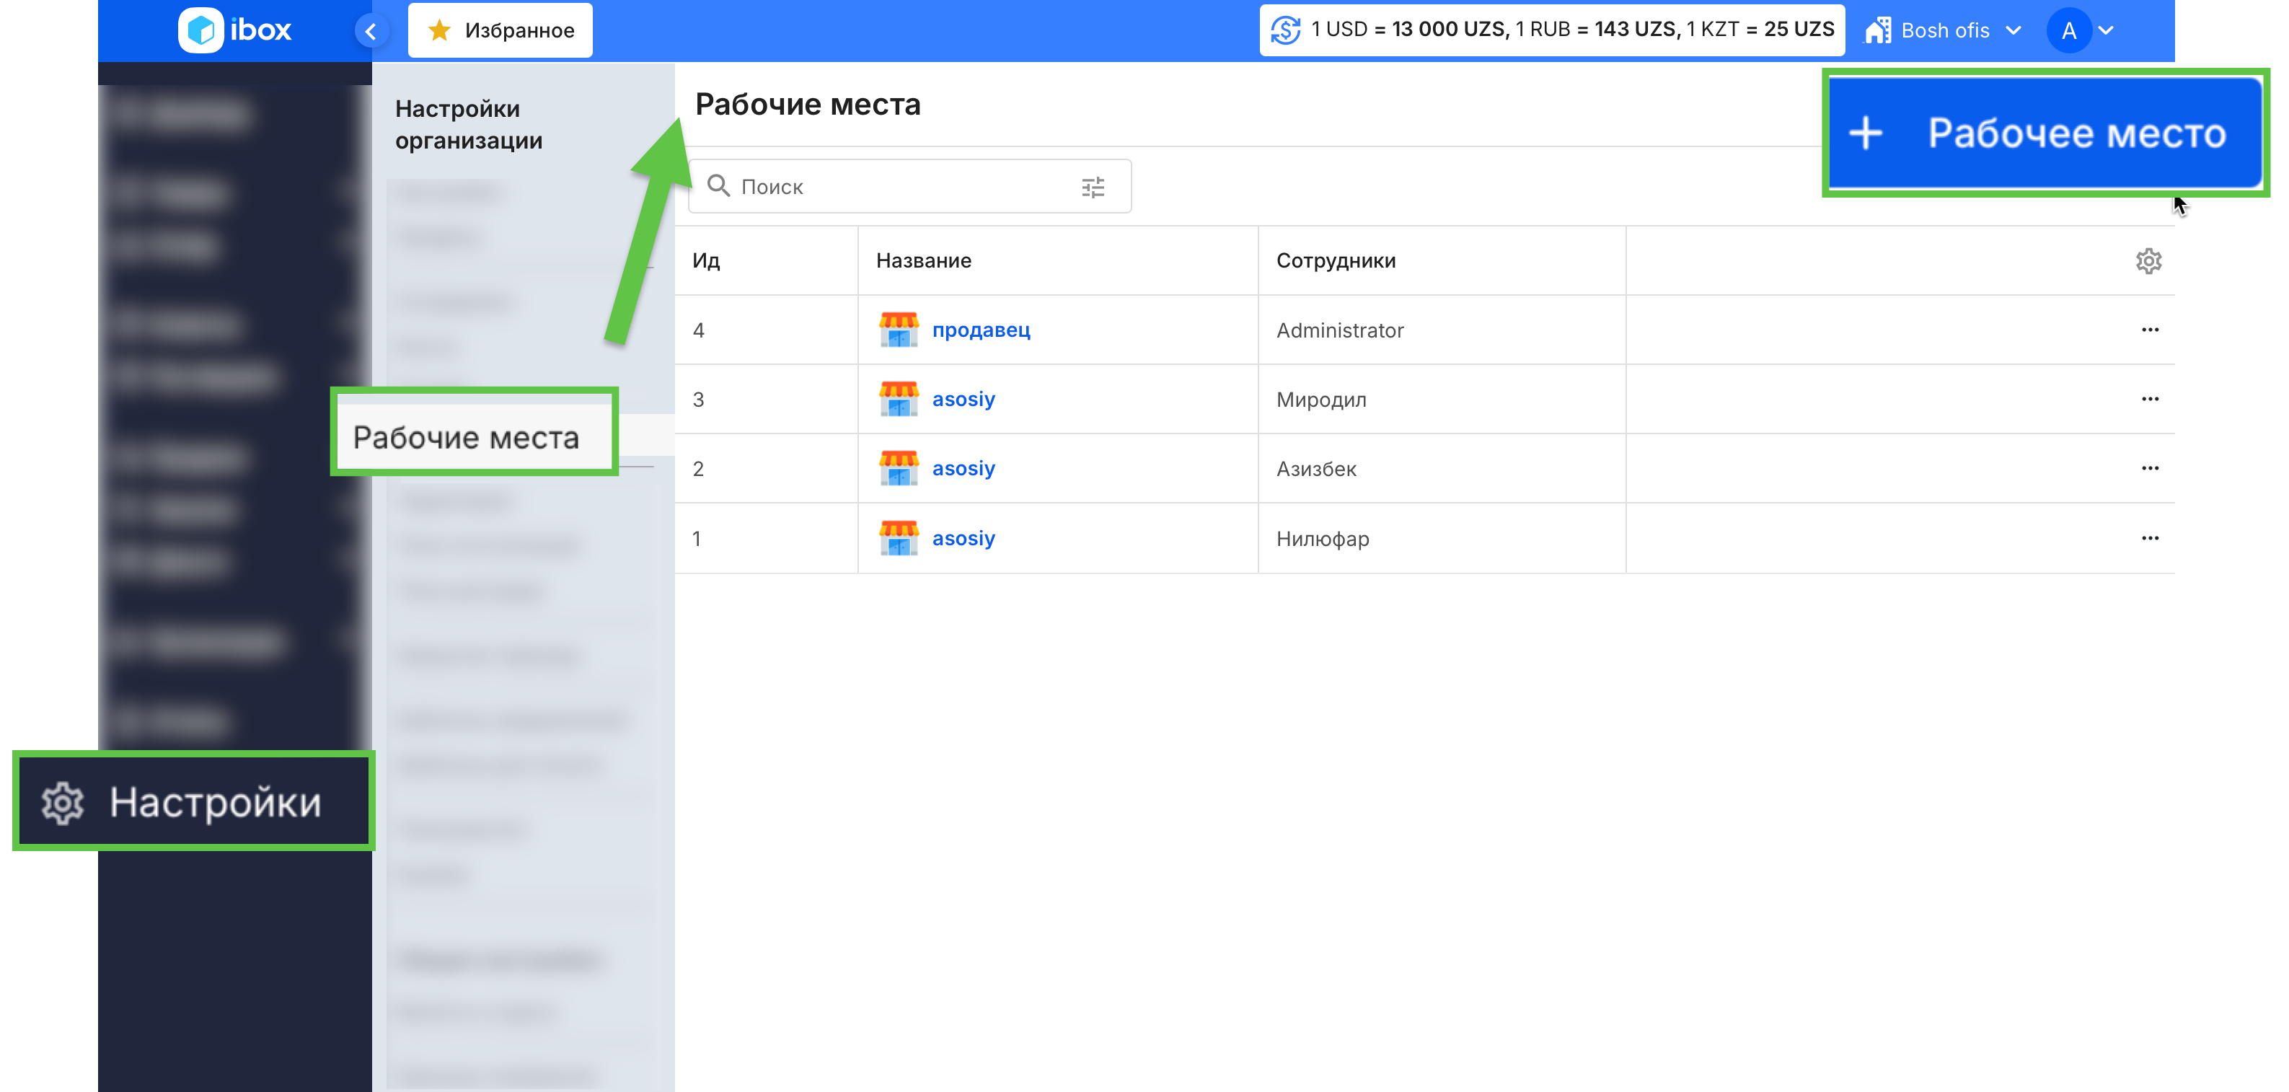This screenshot has width=2289, height=1092.
Task: Click the Название column header
Action: tap(923, 260)
